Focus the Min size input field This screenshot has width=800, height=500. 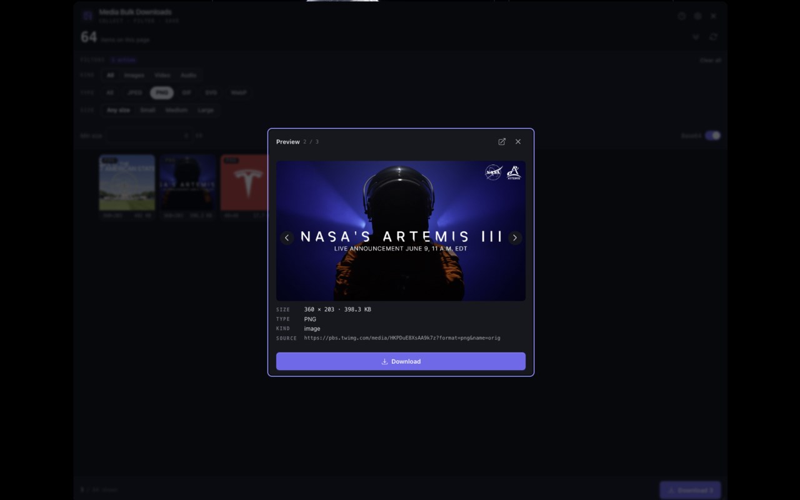(x=149, y=136)
